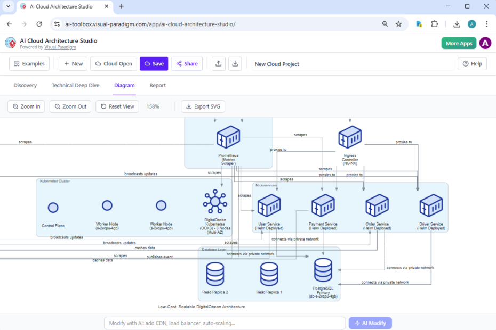The image size is (496, 330).
Task: Click the AI prompt input field
Action: tap(224, 323)
